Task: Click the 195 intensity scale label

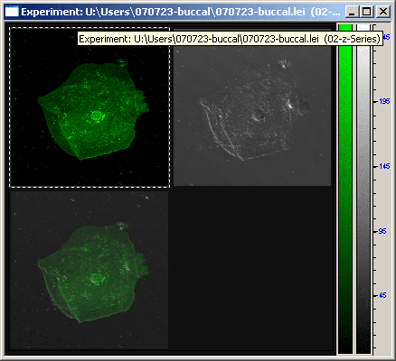Action: [x=384, y=101]
